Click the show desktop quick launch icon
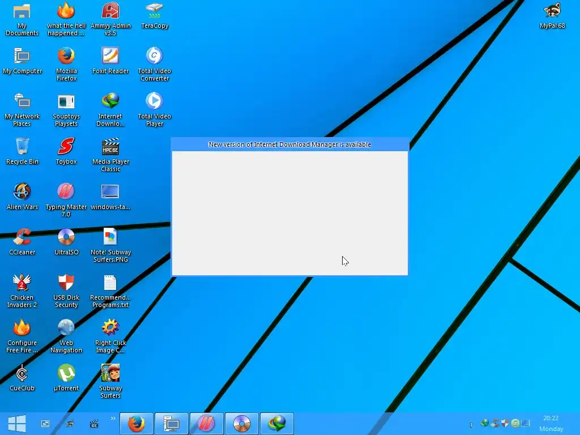Screen dimensions: 580x435 pos(45,424)
